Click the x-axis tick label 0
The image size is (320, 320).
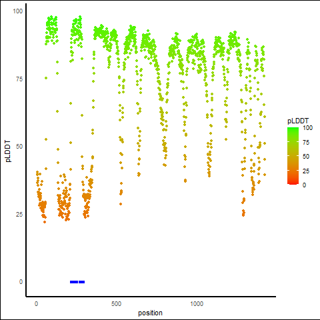[36, 304]
